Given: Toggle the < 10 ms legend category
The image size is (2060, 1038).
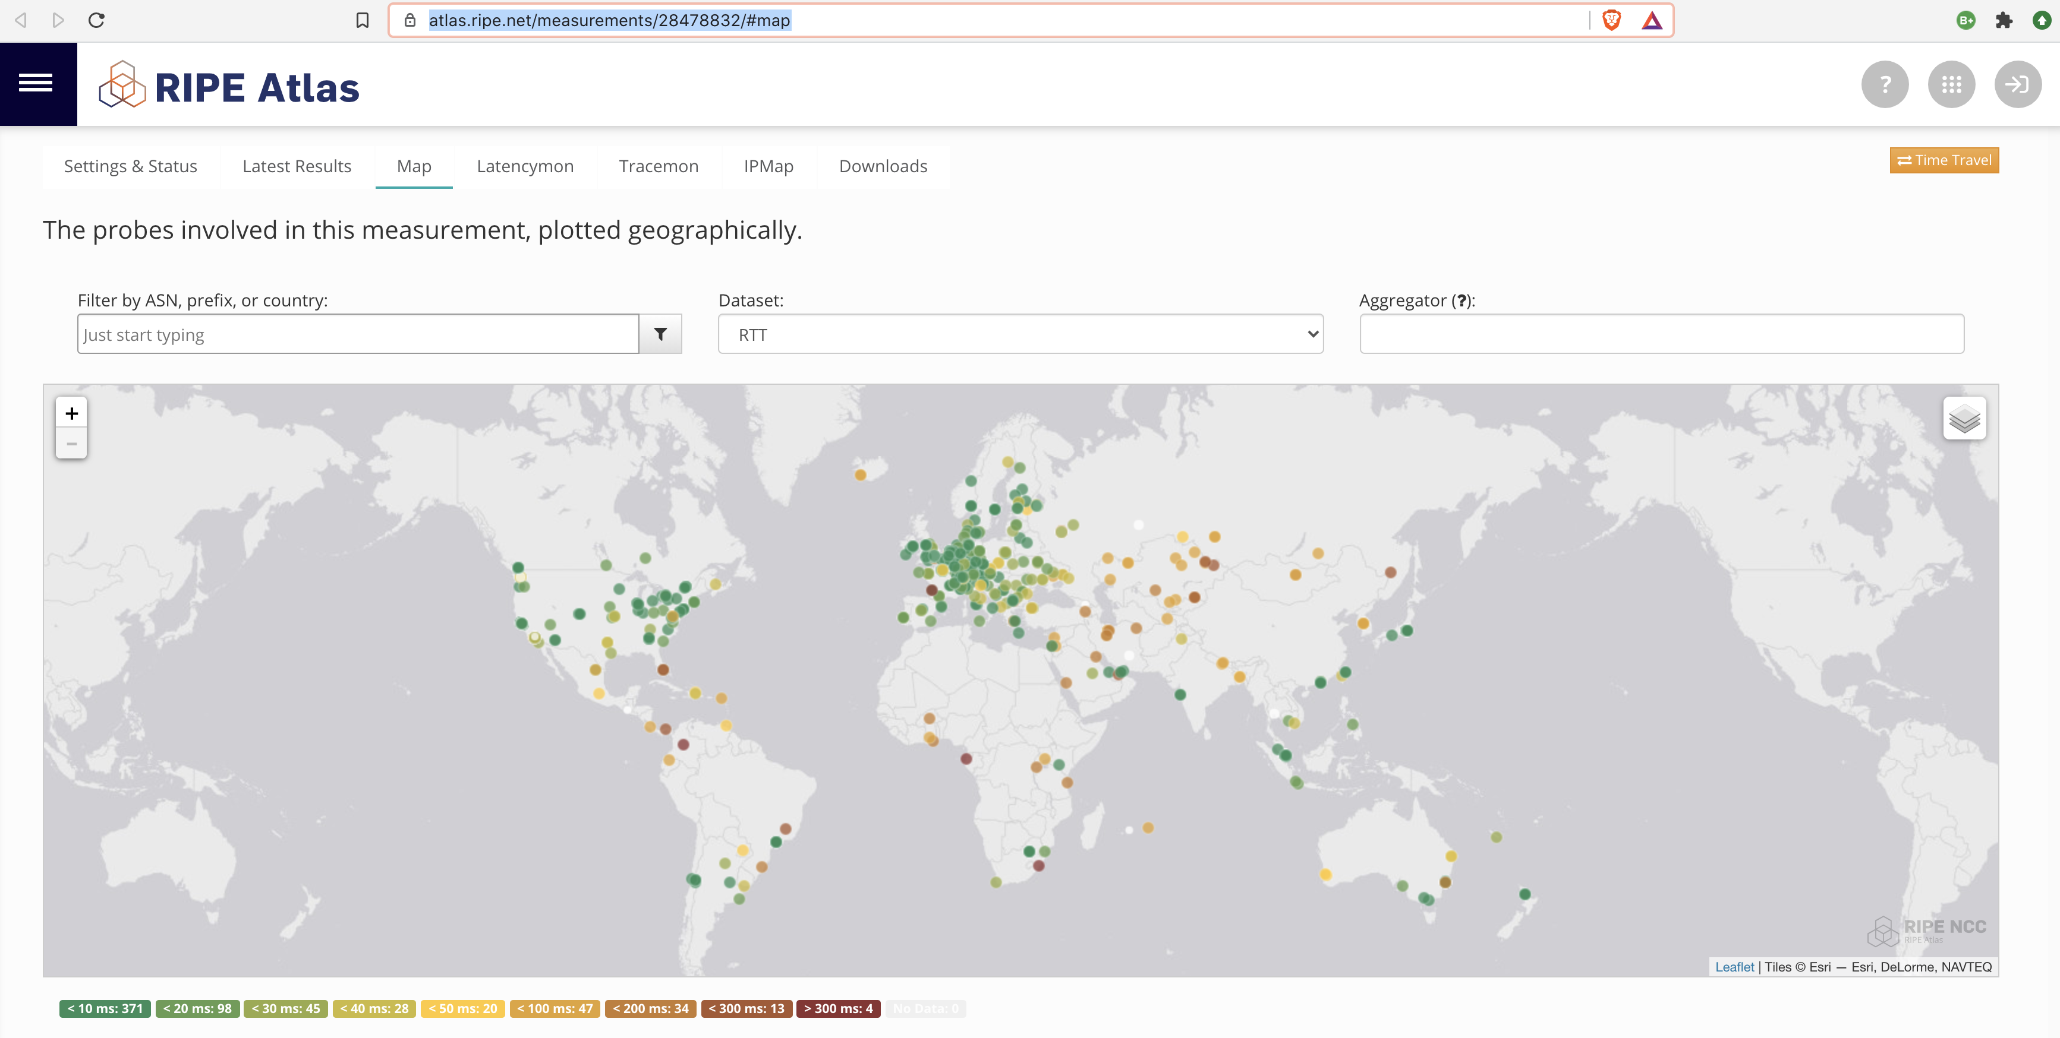Looking at the screenshot, I should coord(105,1008).
